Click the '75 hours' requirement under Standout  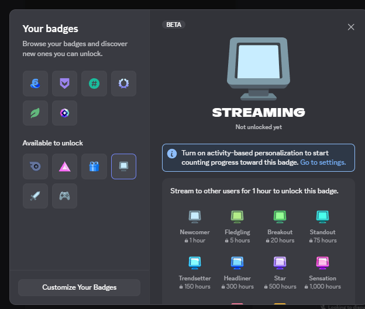click(323, 241)
